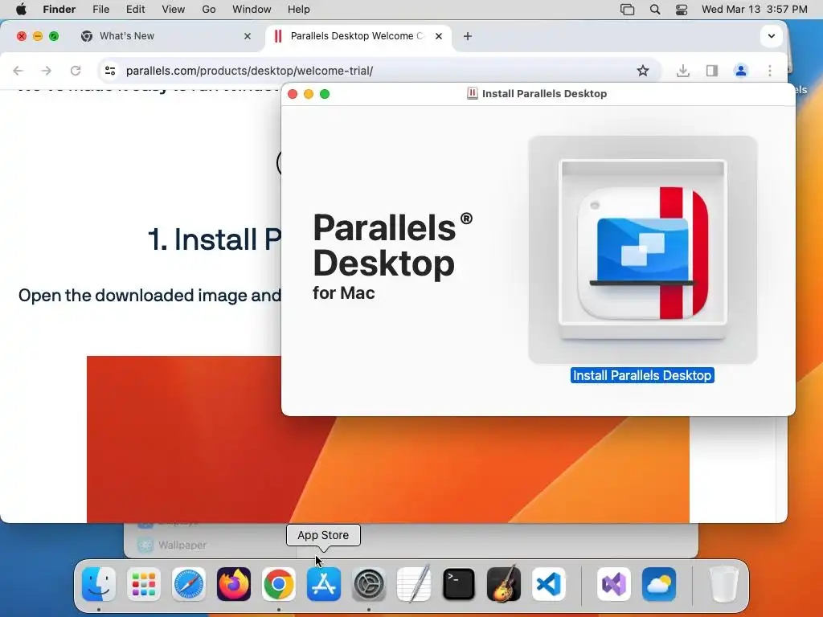
Task: Open Visual Studio Code from the Dock
Action: (x=548, y=584)
